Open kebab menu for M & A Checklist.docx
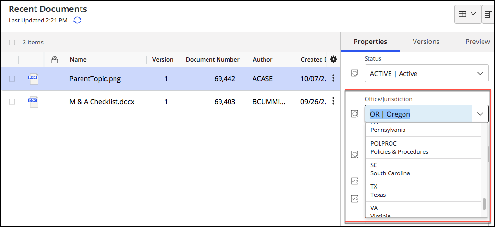 (334, 102)
